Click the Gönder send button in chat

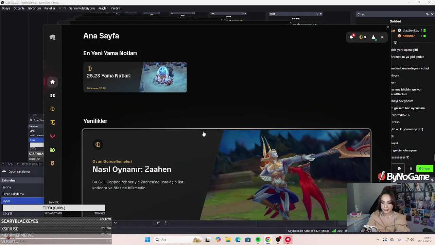(x=424, y=168)
